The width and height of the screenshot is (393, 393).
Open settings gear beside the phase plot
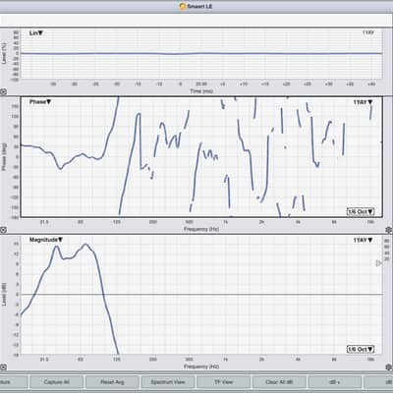tap(389, 230)
